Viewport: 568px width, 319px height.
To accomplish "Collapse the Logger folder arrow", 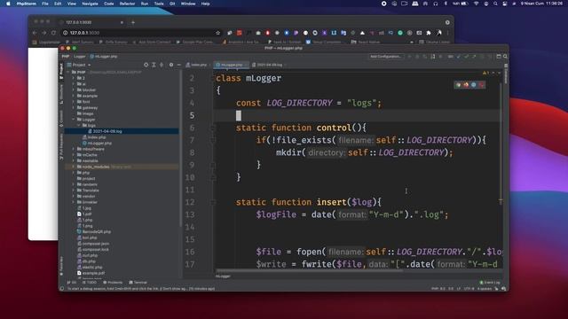I will pyautogui.click(x=74, y=120).
